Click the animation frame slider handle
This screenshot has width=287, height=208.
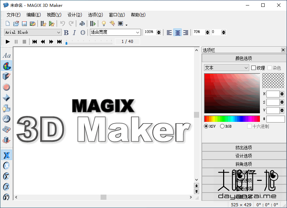tap(67, 43)
